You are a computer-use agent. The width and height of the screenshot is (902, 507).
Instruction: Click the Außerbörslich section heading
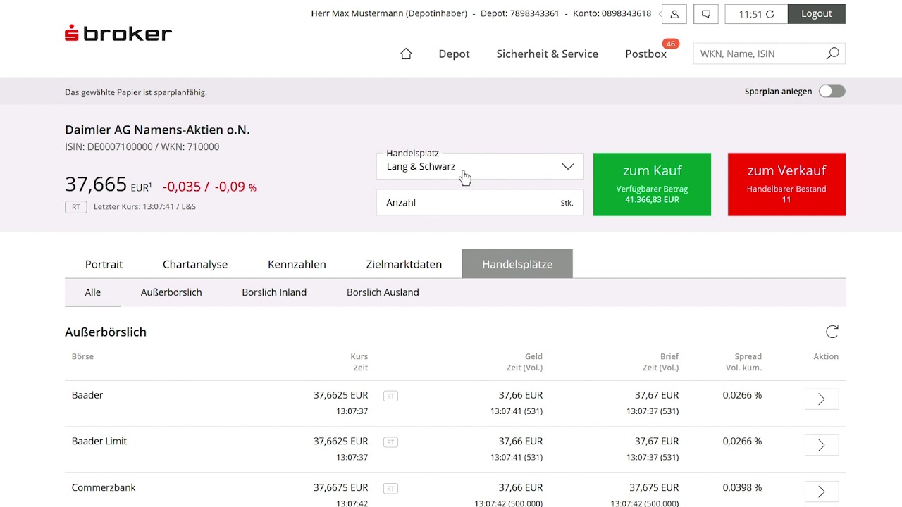tap(106, 332)
